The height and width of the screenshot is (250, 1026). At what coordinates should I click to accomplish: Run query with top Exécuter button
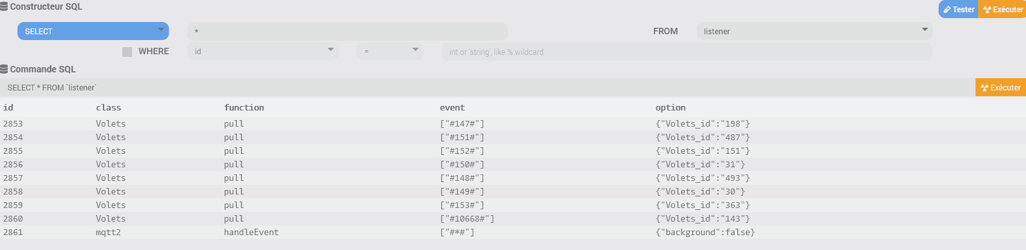tap(1002, 9)
